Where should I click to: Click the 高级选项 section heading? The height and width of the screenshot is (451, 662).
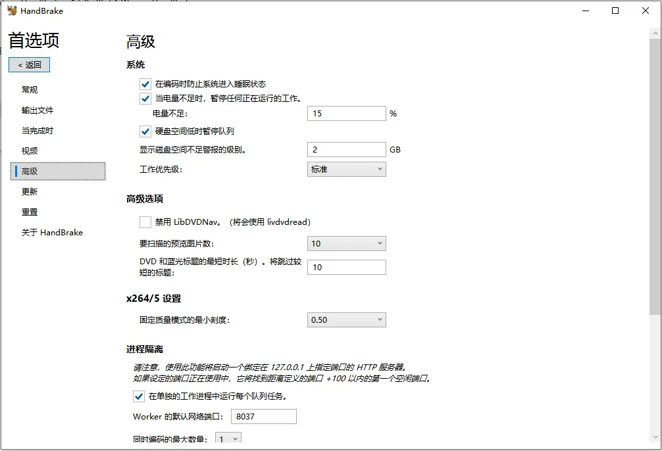[145, 199]
